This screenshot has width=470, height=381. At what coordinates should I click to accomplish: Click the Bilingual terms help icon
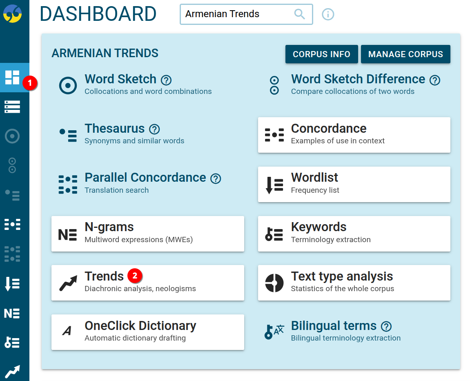pos(386,326)
